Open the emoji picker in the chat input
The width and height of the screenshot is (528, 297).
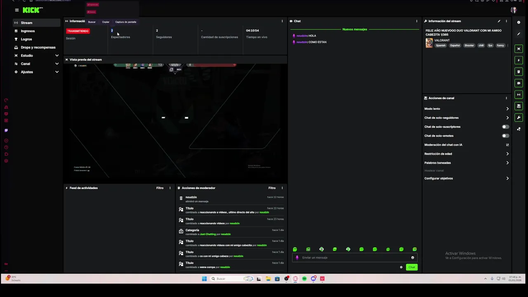(412, 257)
